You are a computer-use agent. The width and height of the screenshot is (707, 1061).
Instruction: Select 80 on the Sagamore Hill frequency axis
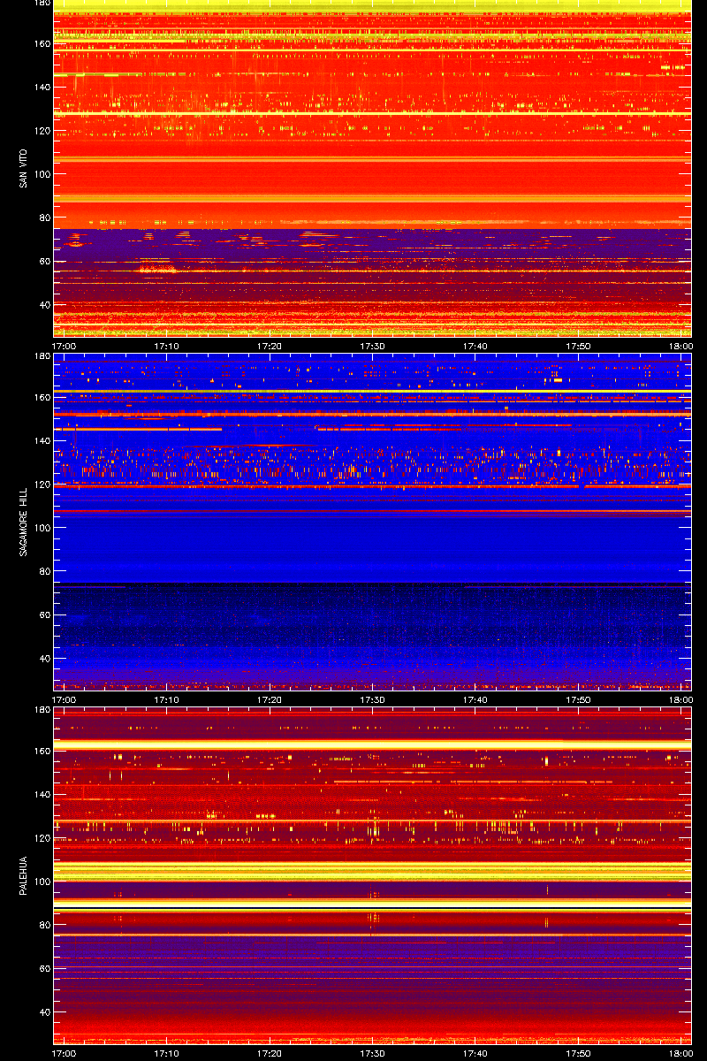pos(43,572)
